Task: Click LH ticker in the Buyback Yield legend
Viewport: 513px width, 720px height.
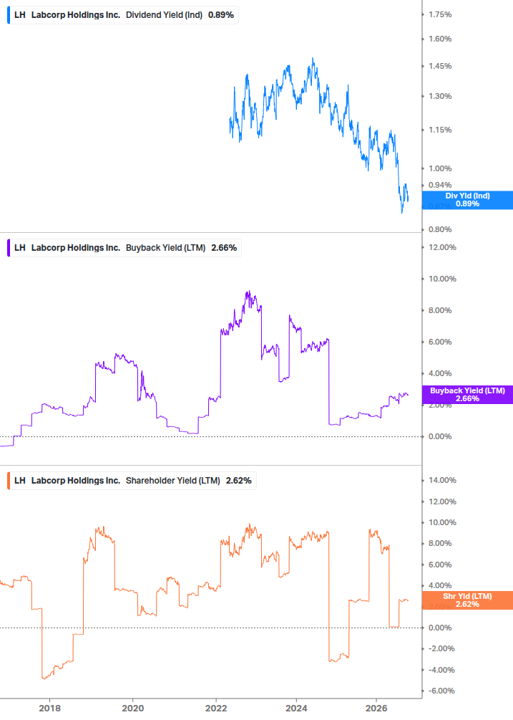Action: pyautogui.click(x=20, y=248)
